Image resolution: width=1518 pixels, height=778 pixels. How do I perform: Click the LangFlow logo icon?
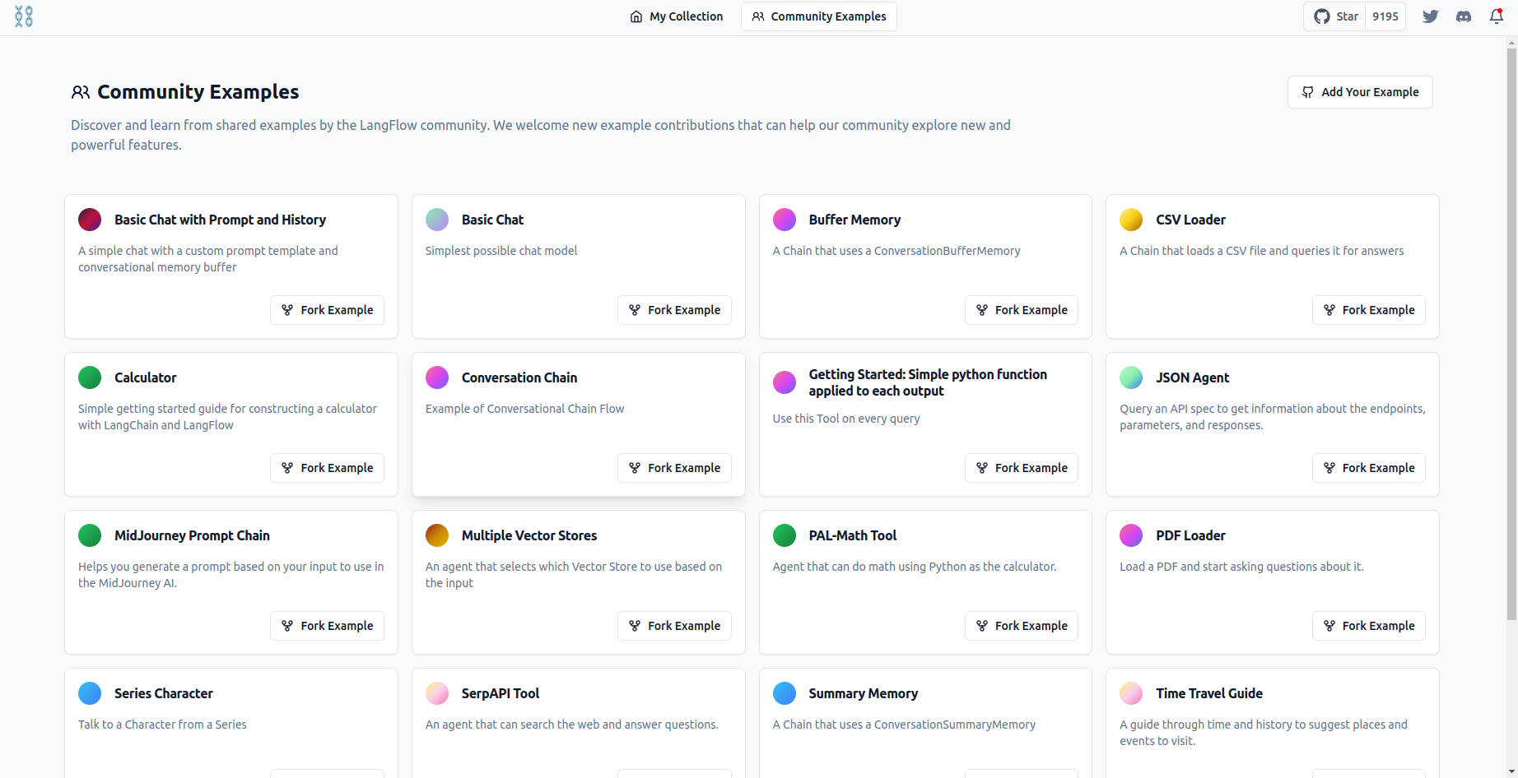(x=24, y=16)
